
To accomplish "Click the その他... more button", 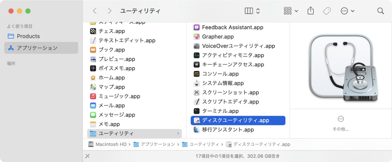I will coord(341,123).
